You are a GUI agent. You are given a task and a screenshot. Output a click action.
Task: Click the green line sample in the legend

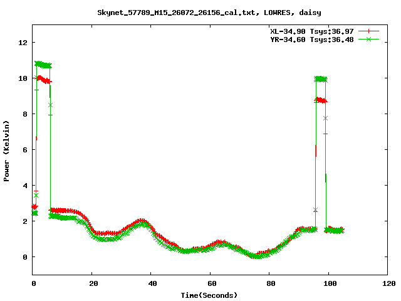click(x=368, y=39)
